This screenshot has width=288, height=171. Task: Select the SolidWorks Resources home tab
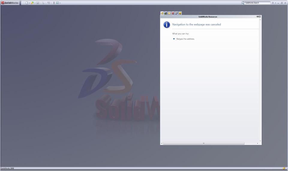pyautogui.click(x=162, y=13)
